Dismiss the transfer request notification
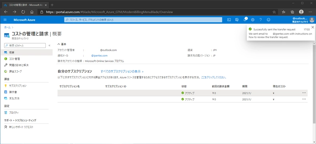The width and height of the screenshot is (316, 144). [312, 27]
